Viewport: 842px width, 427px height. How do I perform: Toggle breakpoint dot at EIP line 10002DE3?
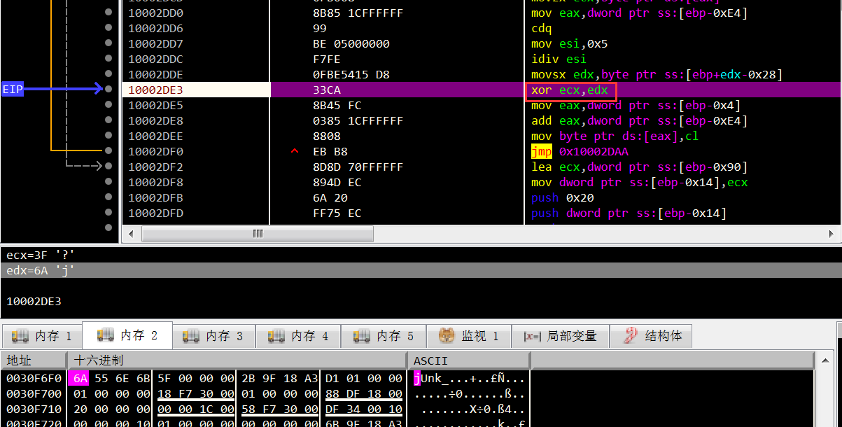[108, 90]
